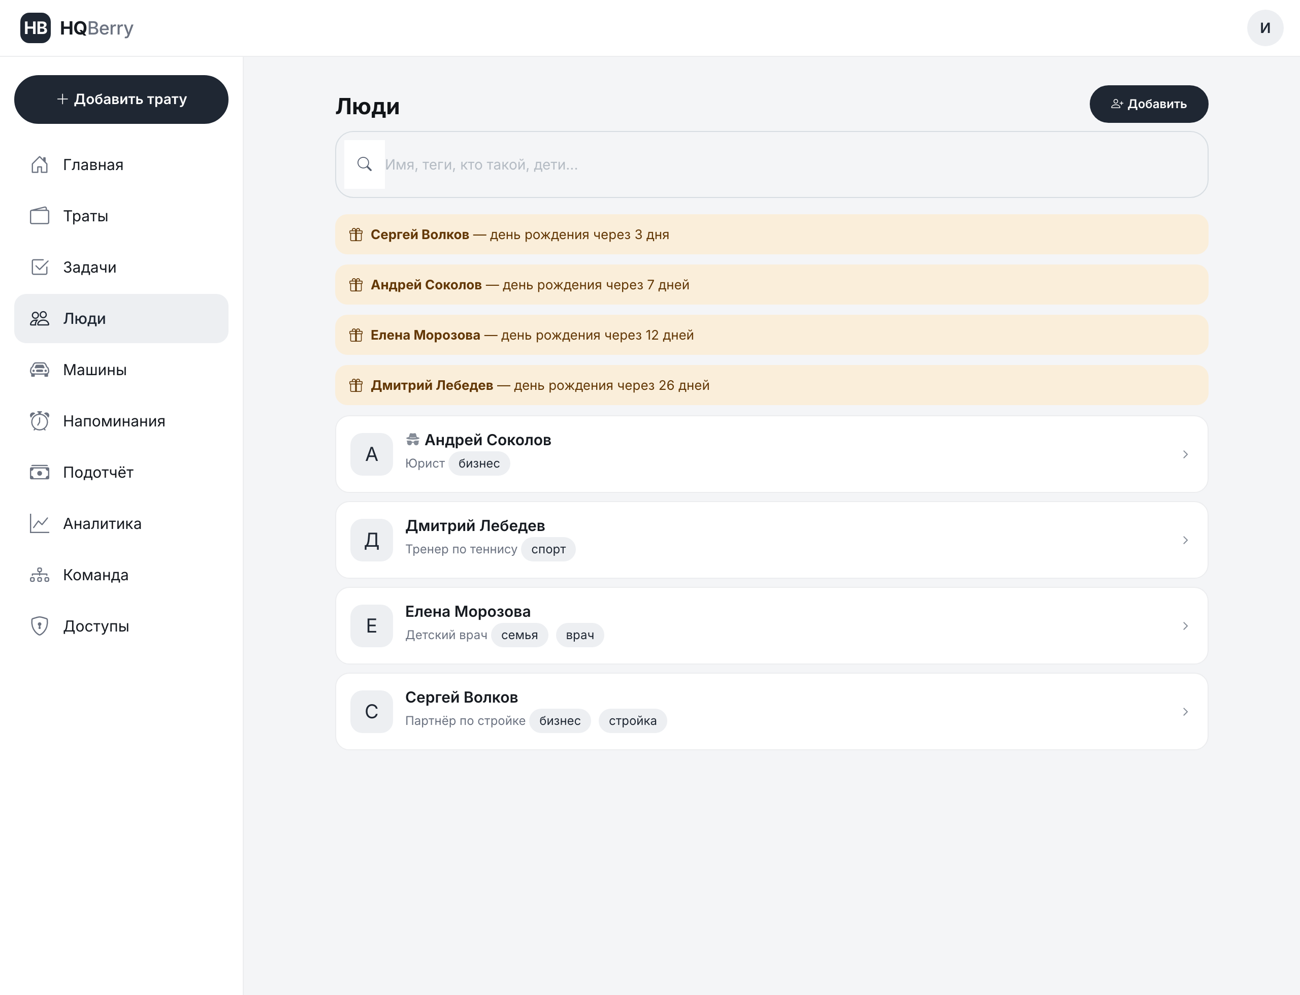1300x995 pixels.
Task: Expand Андрей Соколов card with the chevron
Action: (1185, 454)
